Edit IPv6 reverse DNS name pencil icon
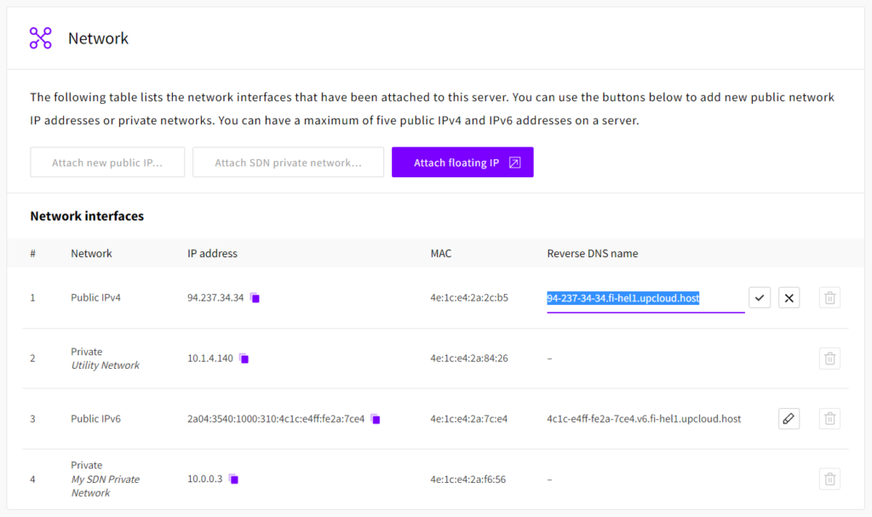This screenshot has height=517, width=872. pyautogui.click(x=789, y=418)
